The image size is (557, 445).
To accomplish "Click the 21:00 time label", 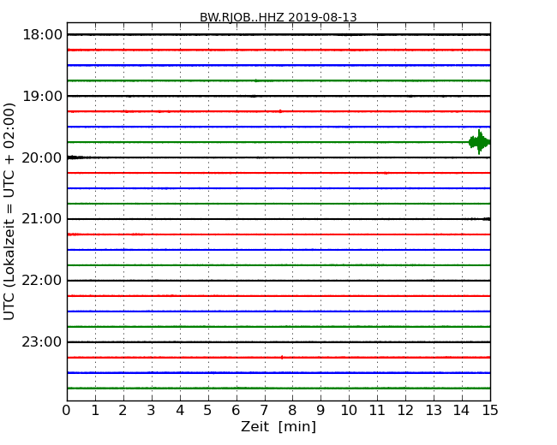I will coord(42,219).
